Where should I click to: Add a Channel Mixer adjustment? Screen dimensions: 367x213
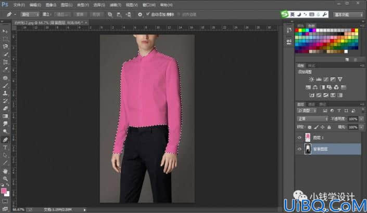coord(336,87)
